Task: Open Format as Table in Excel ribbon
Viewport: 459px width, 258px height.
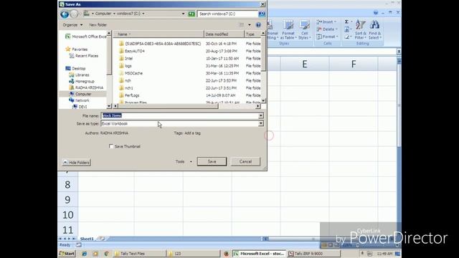Action: [x=288, y=30]
